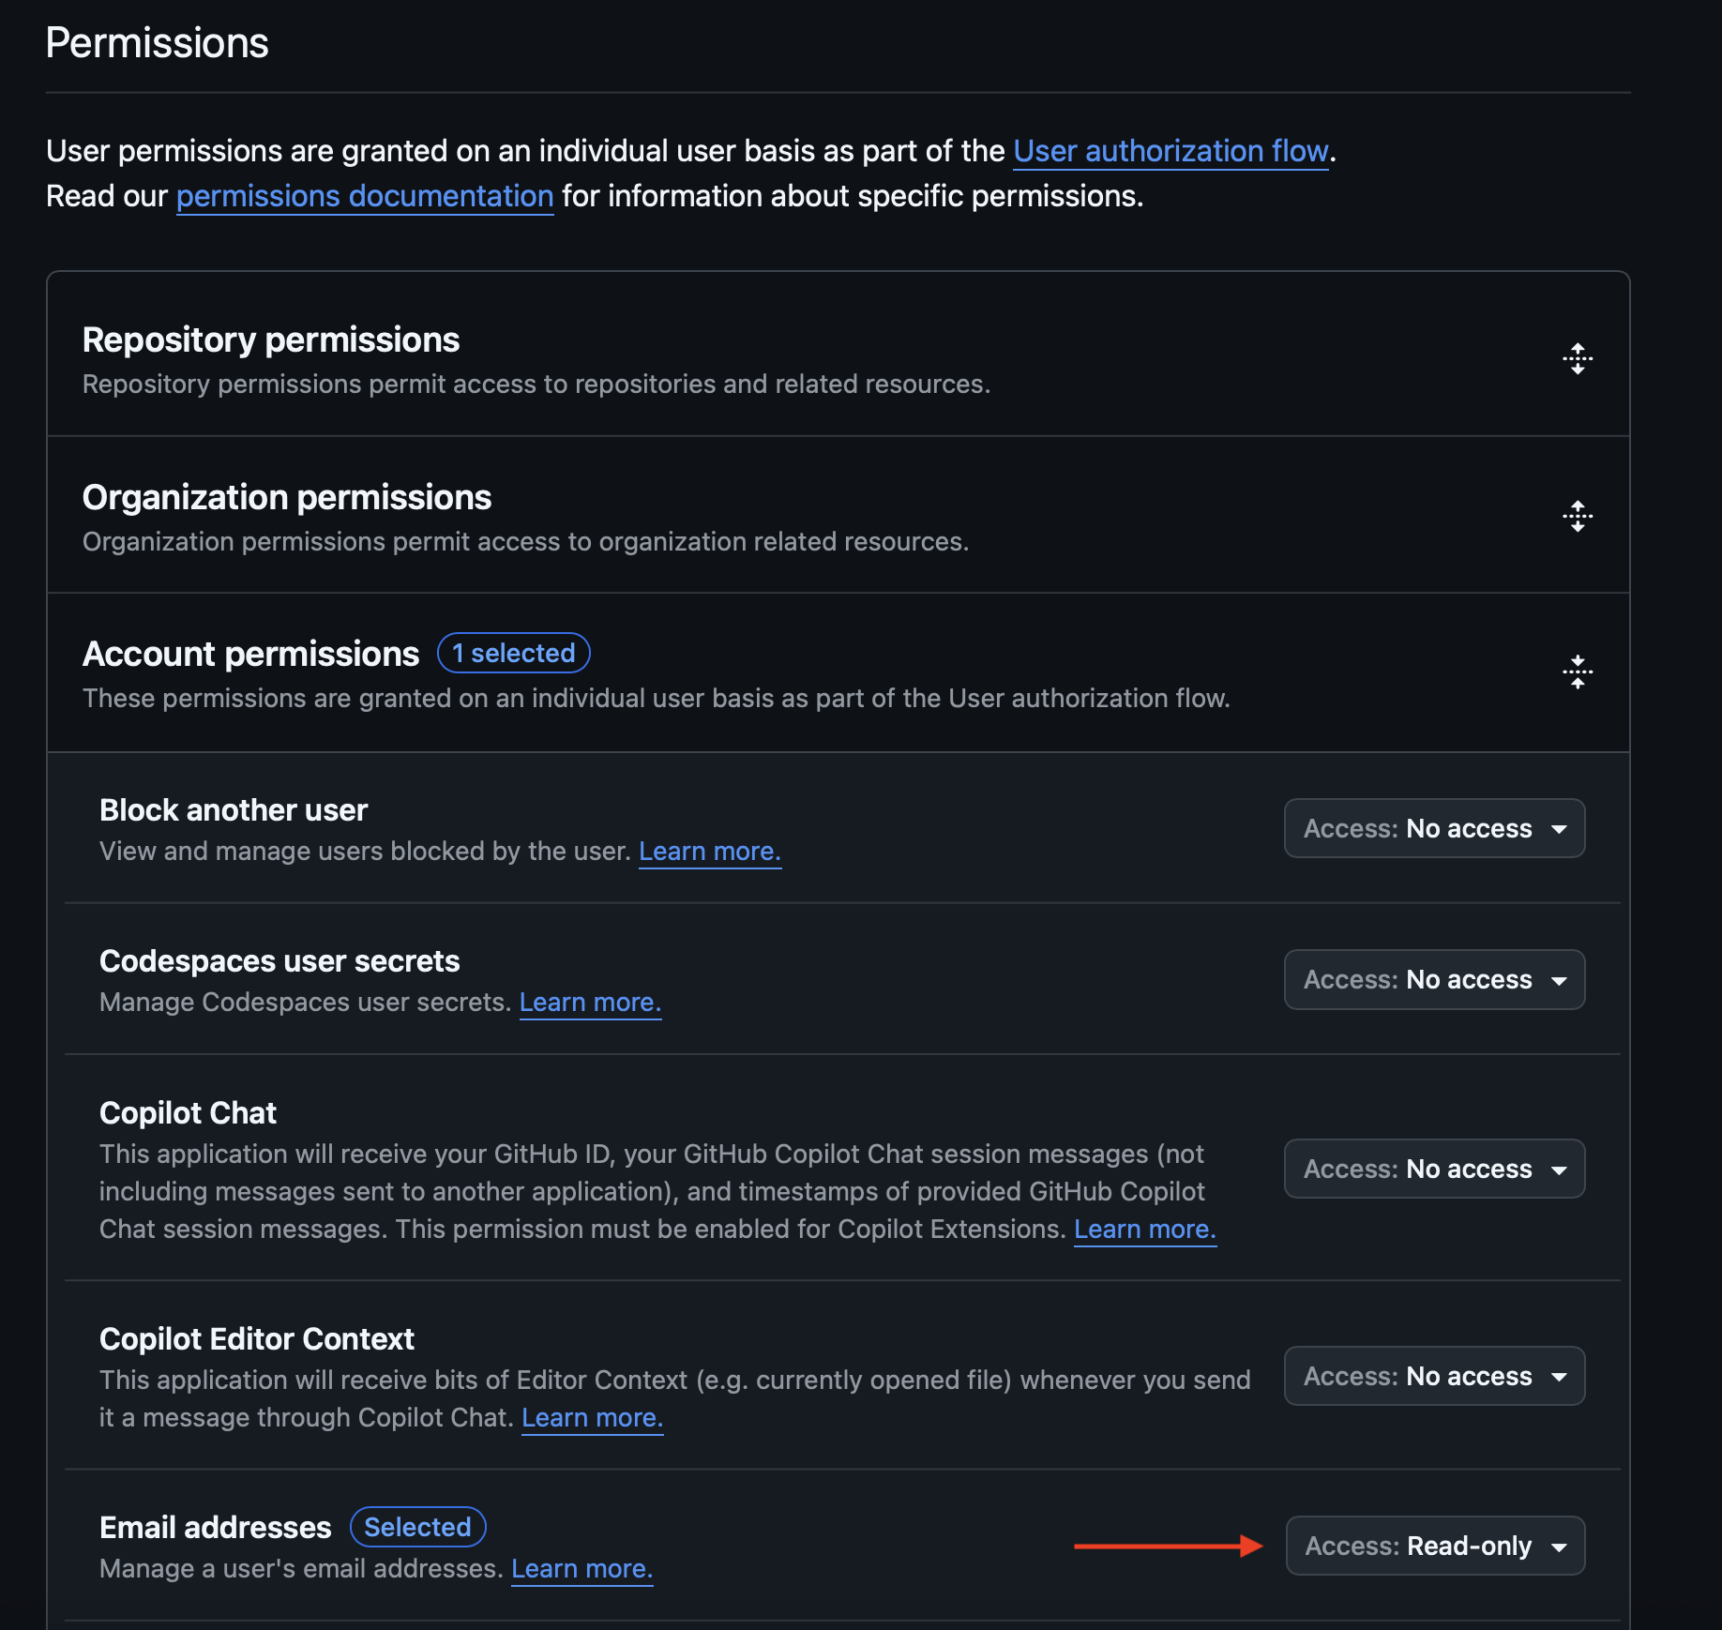Click Learn more next to email addresses description
Screen dimensions: 1722x1630
tap(582, 1568)
